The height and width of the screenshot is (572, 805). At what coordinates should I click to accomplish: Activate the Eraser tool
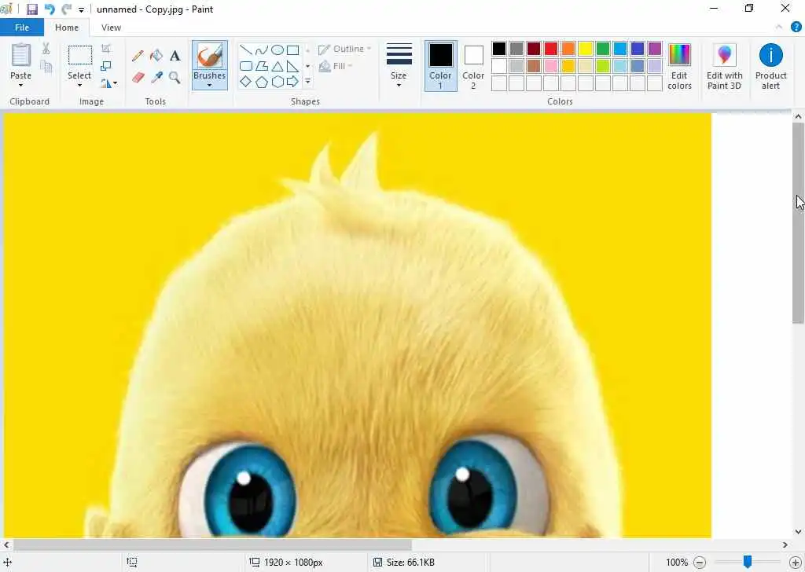(138, 78)
